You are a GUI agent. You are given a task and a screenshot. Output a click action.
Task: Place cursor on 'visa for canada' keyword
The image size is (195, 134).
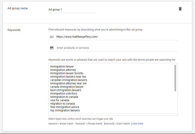point(59,100)
